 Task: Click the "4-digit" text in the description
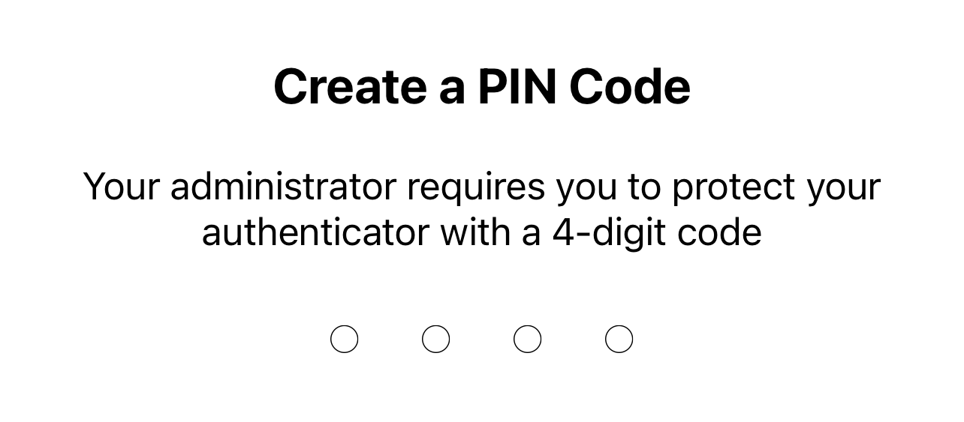[x=609, y=232]
